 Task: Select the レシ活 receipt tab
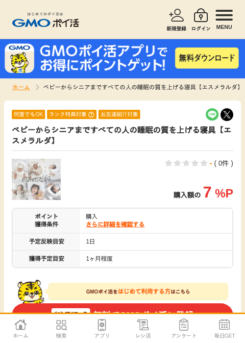(143, 328)
